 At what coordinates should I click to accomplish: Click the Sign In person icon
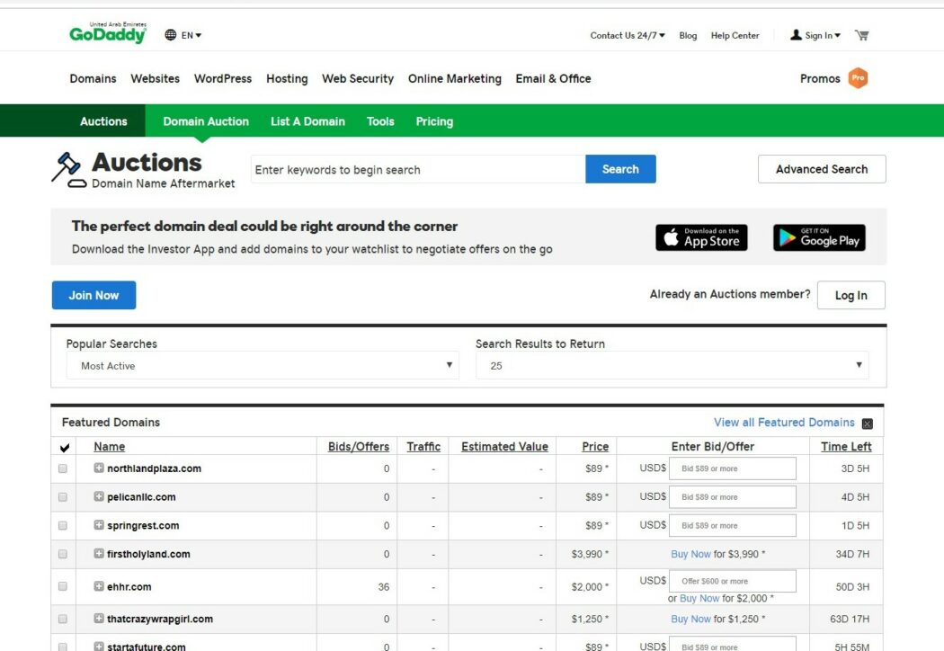tap(795, 35)
